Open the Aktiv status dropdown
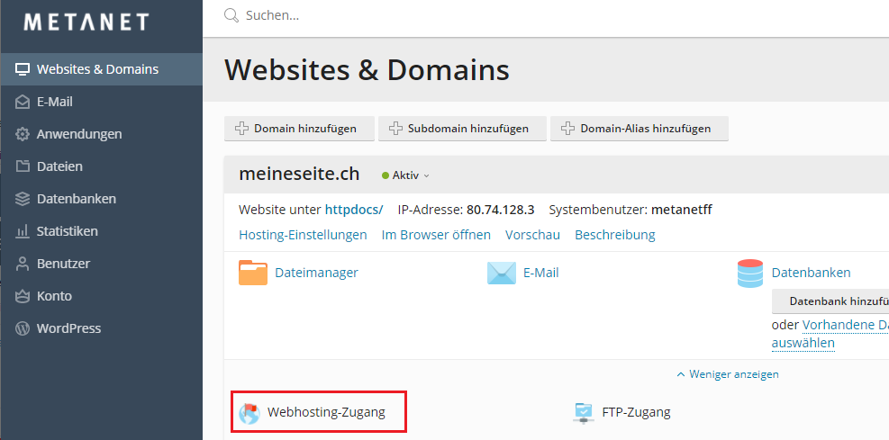This screenshot has height=440, width=889. click(x=406, y=175)
